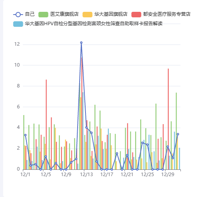The height and width of the screenshot is (197, 197).
Task: Click the green 医艾康旗舰店 legend swatch
Action: 43,15
